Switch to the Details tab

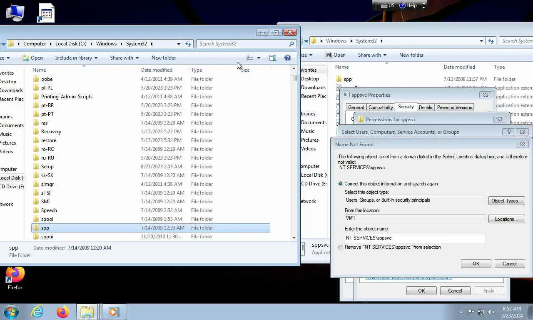point(425,107)
